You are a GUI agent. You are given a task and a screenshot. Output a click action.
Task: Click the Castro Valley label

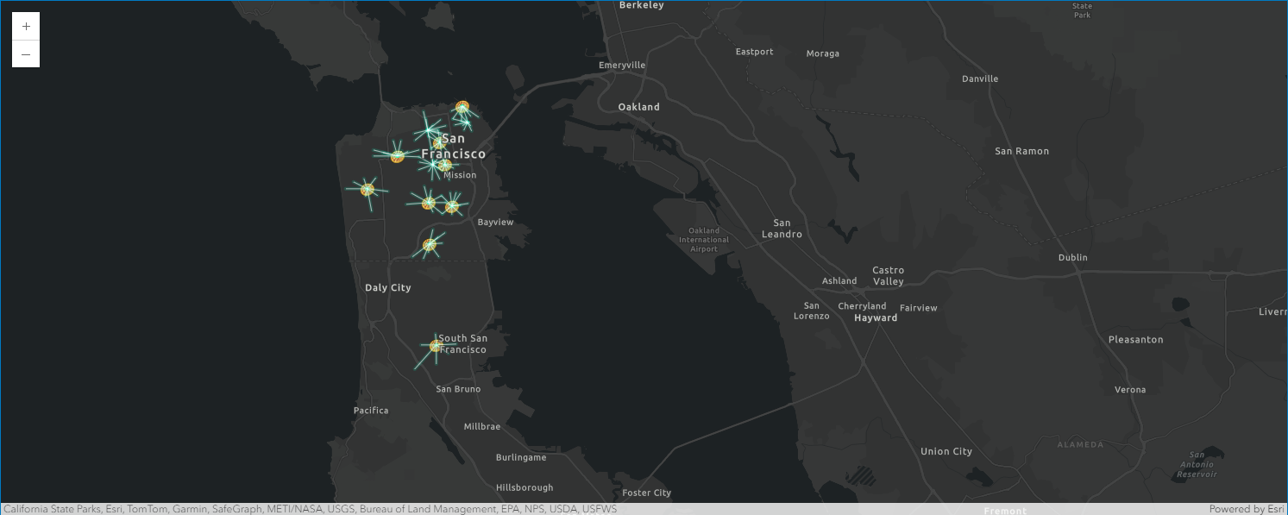click(x=888, y=276)
